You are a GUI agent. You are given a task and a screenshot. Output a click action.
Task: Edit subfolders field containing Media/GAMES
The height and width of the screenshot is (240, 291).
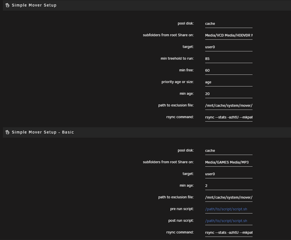pyautogui.click(x=229, y=163)
